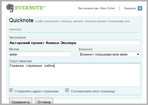Click the EVERNOTE wordmark text
Screen dimensions: 148x105
(x=30, y=8)
